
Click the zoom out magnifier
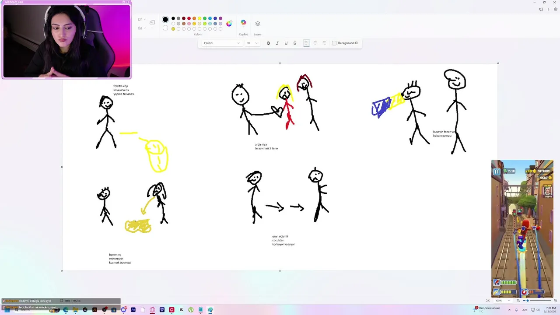pos(518,301)
